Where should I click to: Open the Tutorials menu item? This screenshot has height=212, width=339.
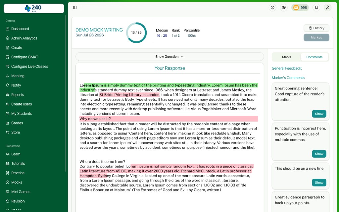pos(18,163)
